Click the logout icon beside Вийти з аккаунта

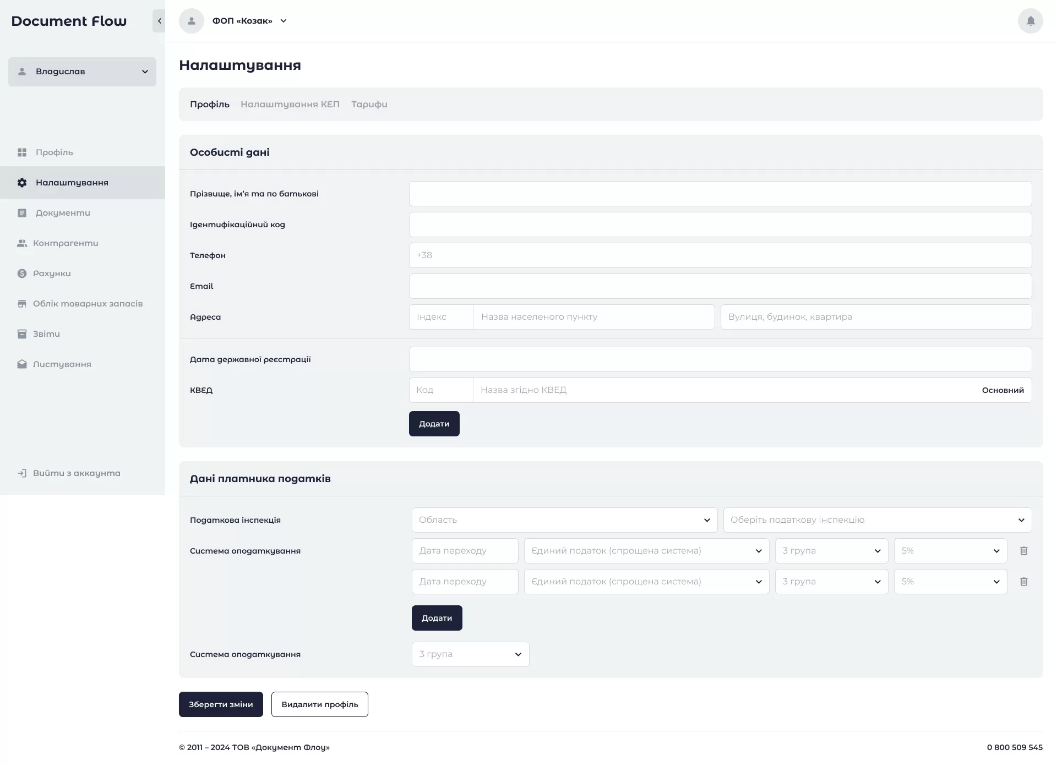click(22, 473)
